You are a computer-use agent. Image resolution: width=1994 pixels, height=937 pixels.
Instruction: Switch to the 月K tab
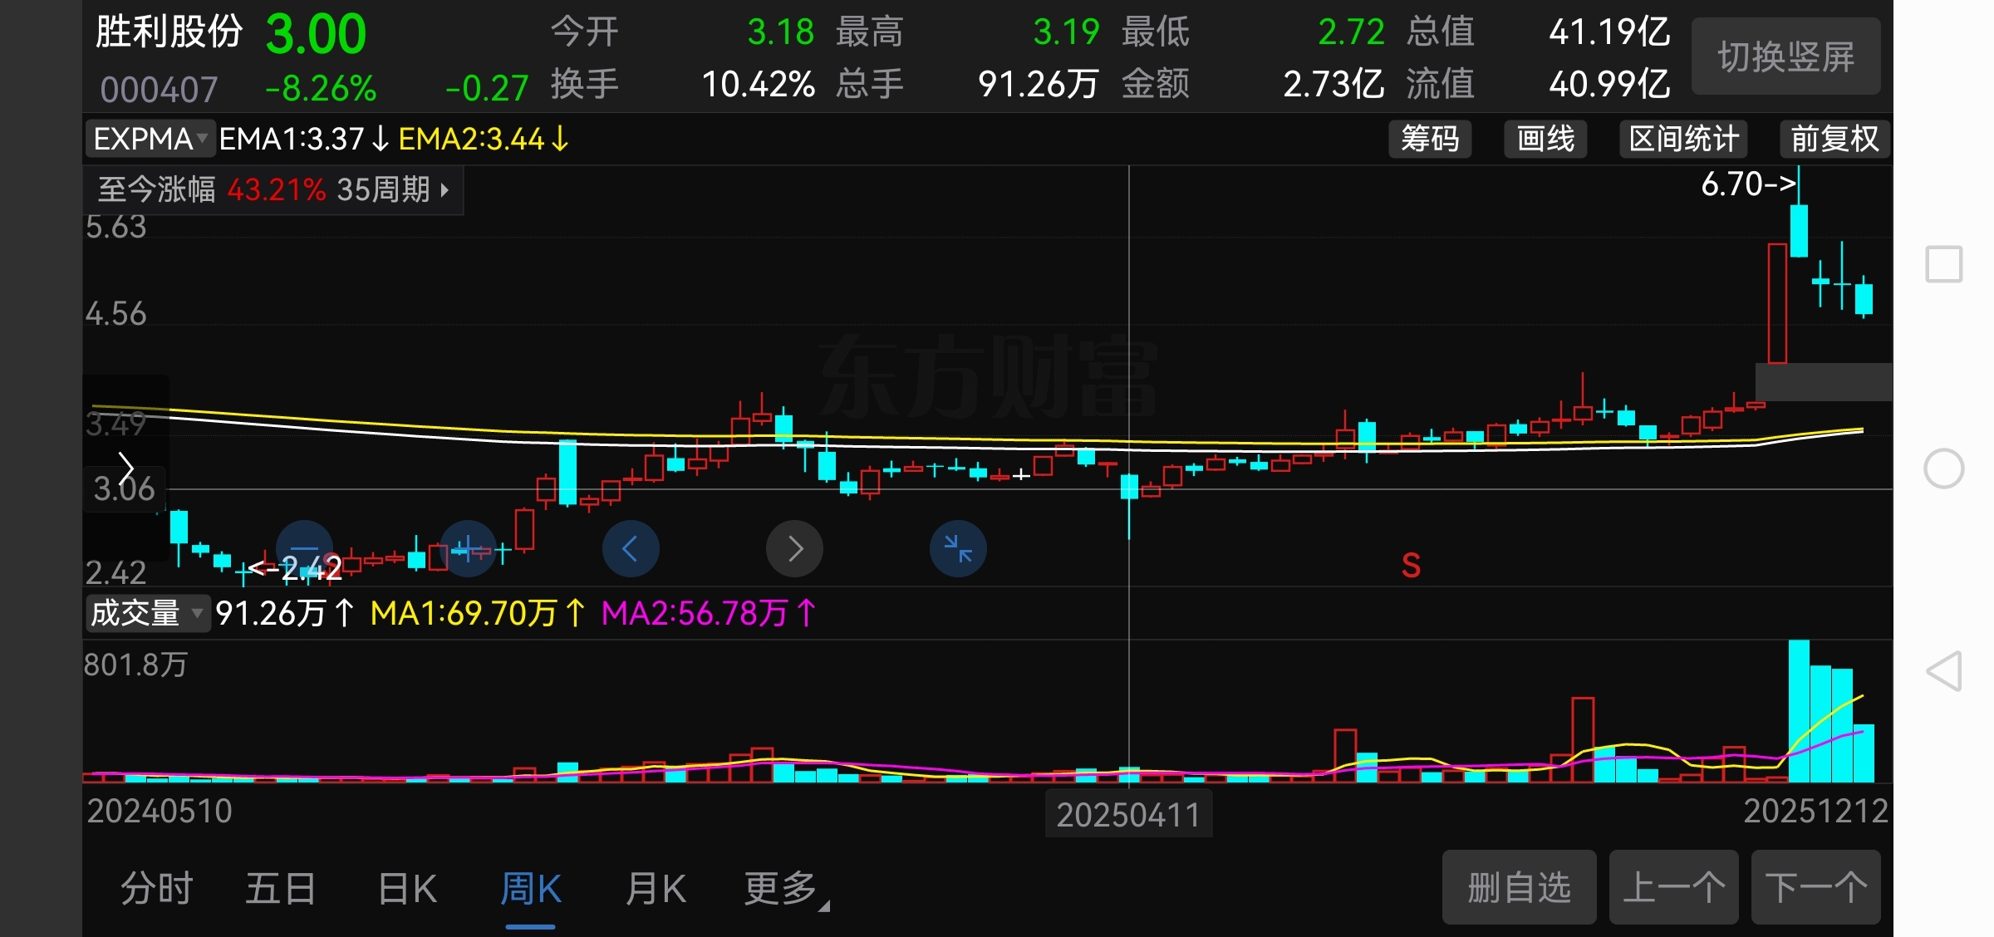(x=656, y=889)
